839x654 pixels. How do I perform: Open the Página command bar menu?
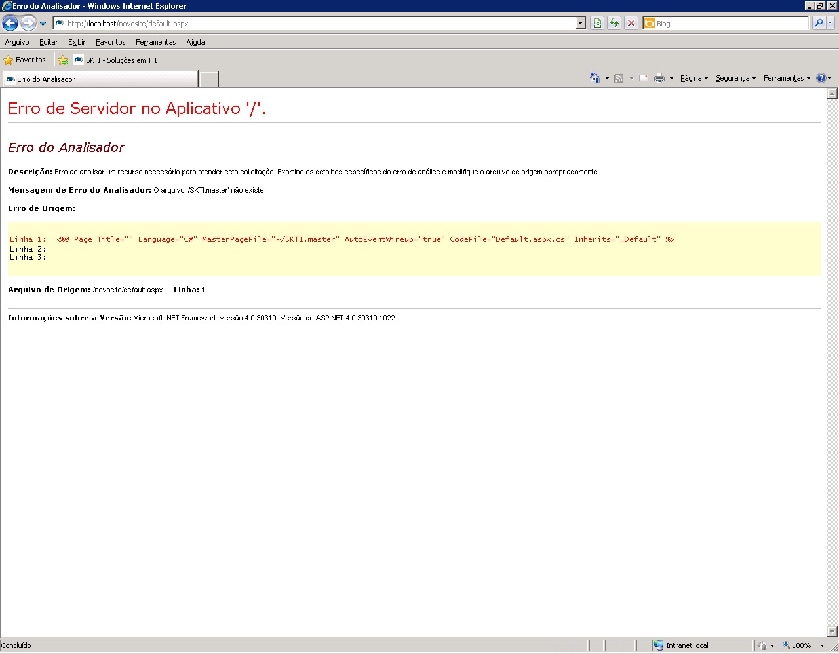click(x=694, y=79)
